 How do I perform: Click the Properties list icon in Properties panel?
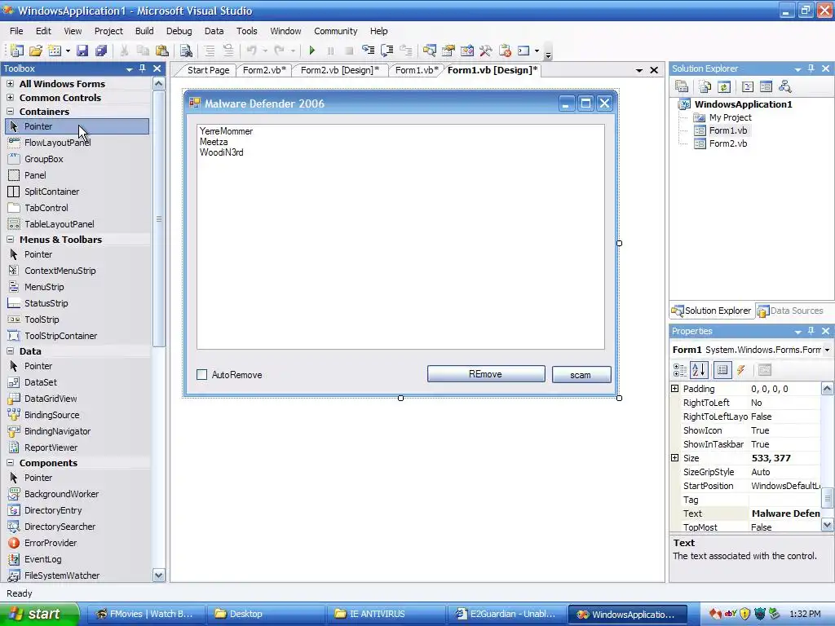pos(722,370)
